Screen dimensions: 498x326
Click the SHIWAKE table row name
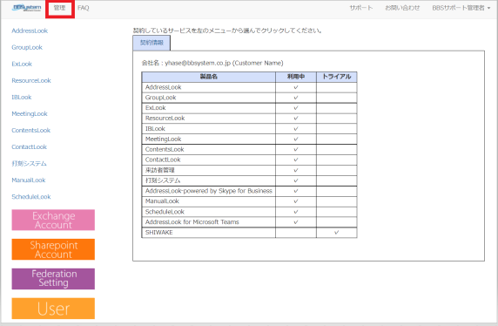tap(158, 233)
